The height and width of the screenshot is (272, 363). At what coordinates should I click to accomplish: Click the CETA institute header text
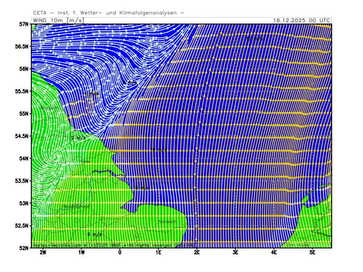[108, 13]
